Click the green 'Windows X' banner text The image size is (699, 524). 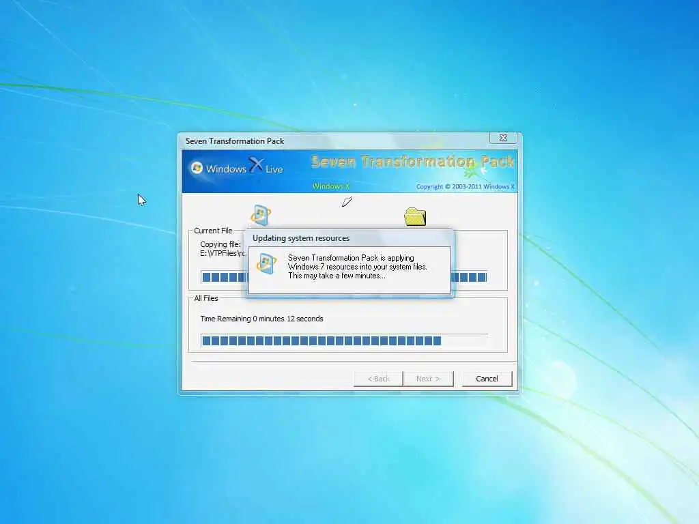331,186
